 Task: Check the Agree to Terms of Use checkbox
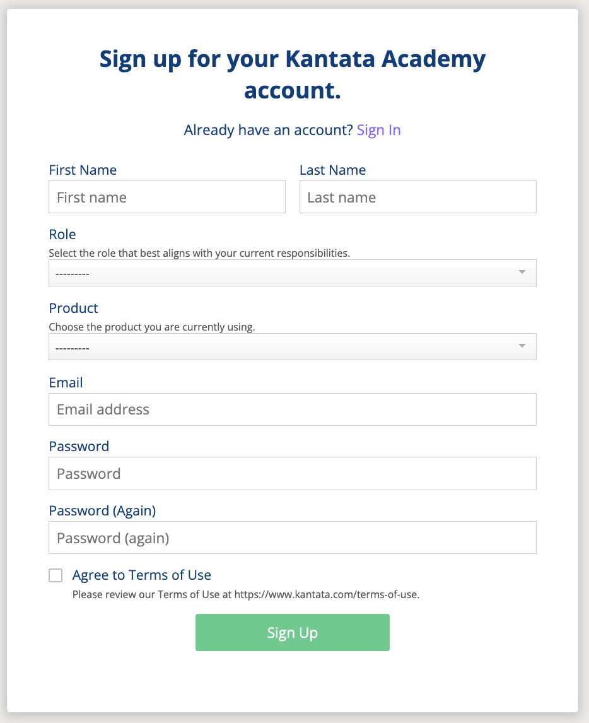(55, 575)
